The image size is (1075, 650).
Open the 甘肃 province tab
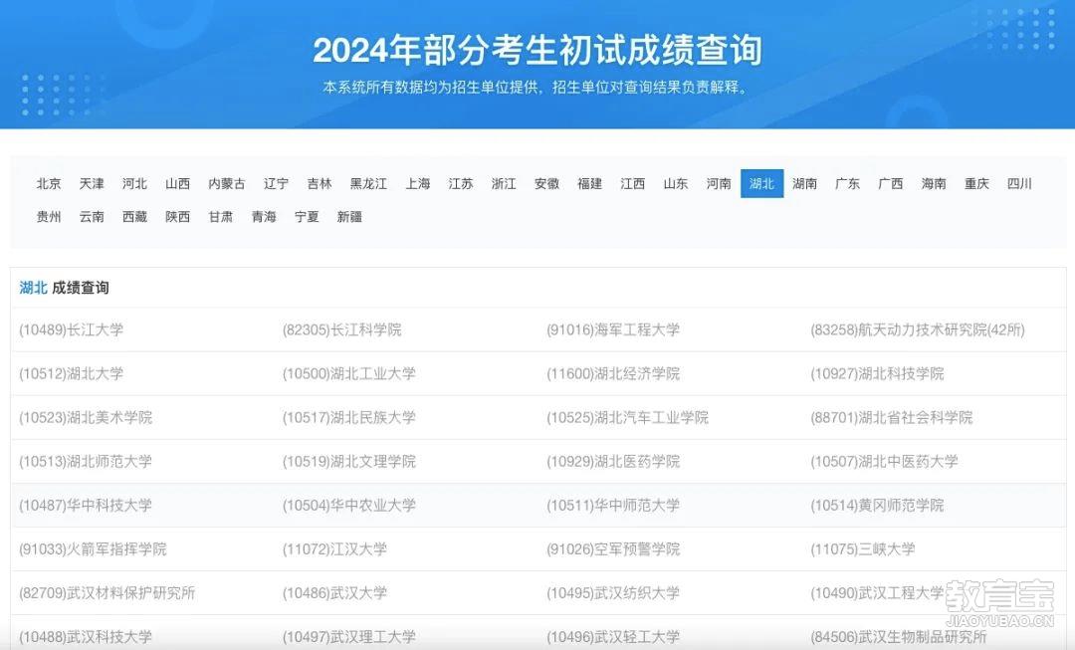click(x=221, y=217)
